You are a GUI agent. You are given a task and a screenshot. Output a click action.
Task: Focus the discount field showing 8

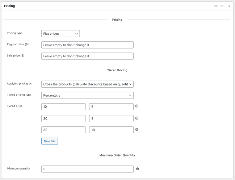point(111,118)
